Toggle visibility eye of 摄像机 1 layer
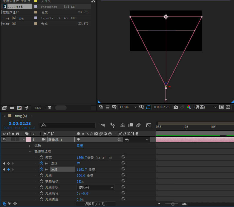234x207 pixels. click(x=4, y=139)
